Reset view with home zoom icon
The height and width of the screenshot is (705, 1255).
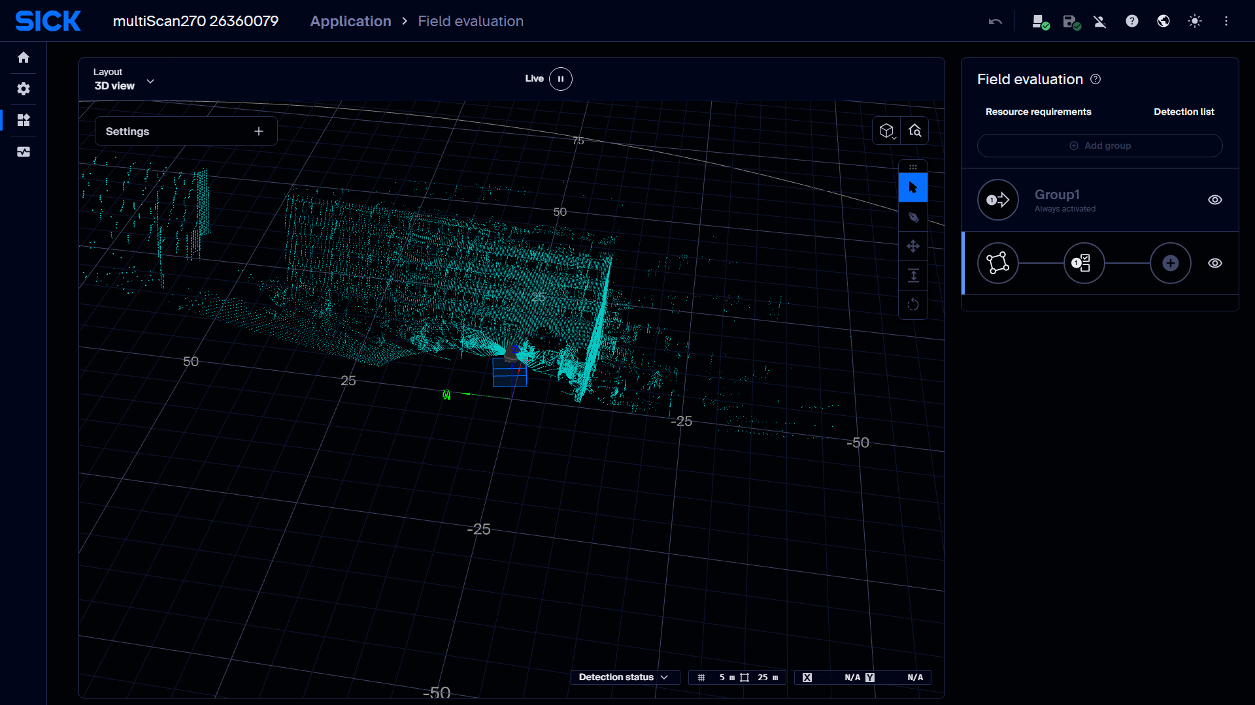point(915,131)
